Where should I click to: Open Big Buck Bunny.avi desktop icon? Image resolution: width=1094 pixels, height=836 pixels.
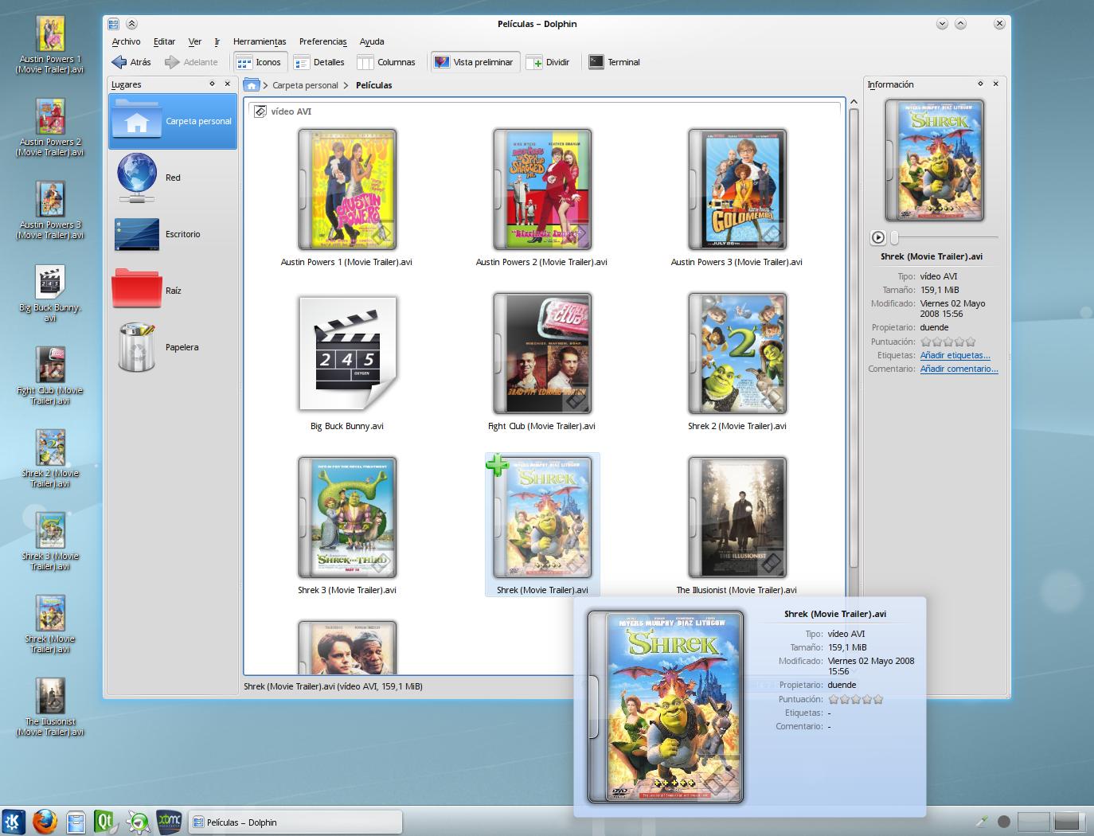tap(50, 294)
